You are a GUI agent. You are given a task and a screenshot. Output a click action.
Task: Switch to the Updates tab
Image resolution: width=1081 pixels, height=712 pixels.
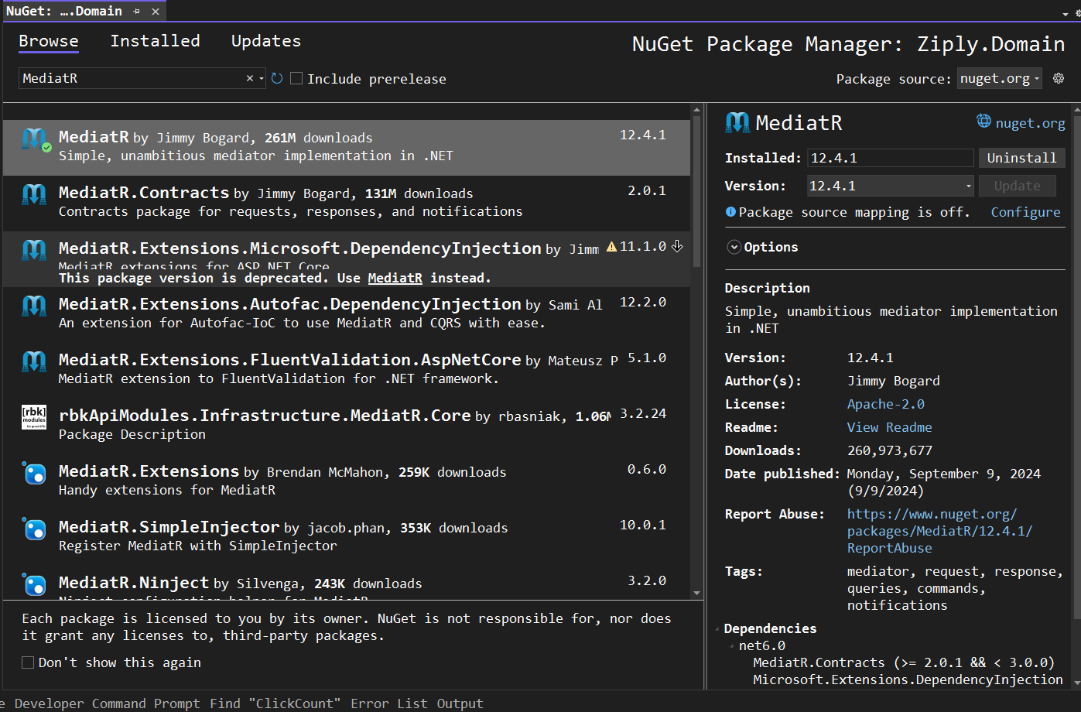click(266, 41)
